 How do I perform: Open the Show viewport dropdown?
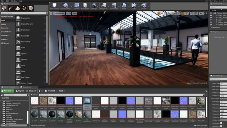pyautogui.click(x=74, y=13)
